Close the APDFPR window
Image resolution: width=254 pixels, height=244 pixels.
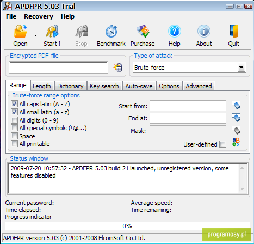[x=248, y=7]
